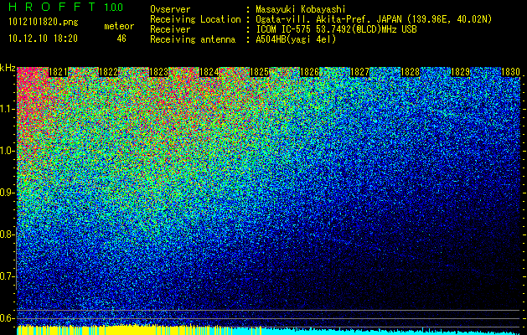This screenshot has width=527, height=335.
Task: Click the HROFFT 1.0.0 title text
Action: (66, 7)
